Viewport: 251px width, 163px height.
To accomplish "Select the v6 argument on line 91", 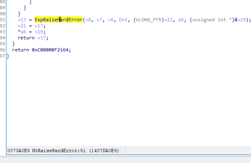I will point(111,20).
